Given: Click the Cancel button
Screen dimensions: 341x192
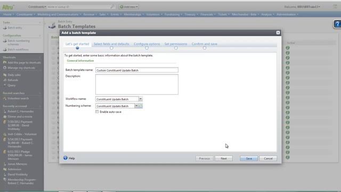Looking at the screenshot, I should coord(268,158).
